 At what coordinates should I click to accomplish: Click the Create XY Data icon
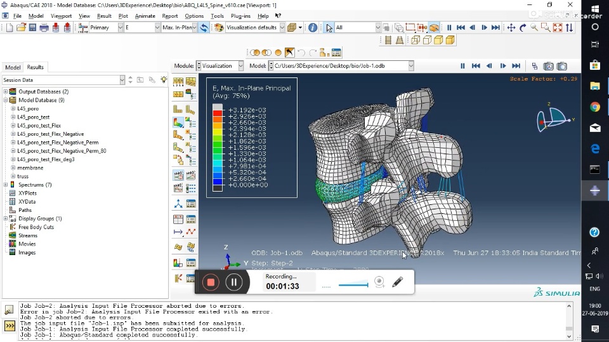[x=178, y=219]
